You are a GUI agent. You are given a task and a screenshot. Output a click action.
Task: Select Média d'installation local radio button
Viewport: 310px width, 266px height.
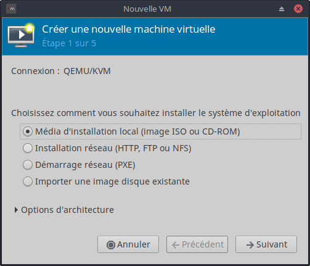click(28, 131)
